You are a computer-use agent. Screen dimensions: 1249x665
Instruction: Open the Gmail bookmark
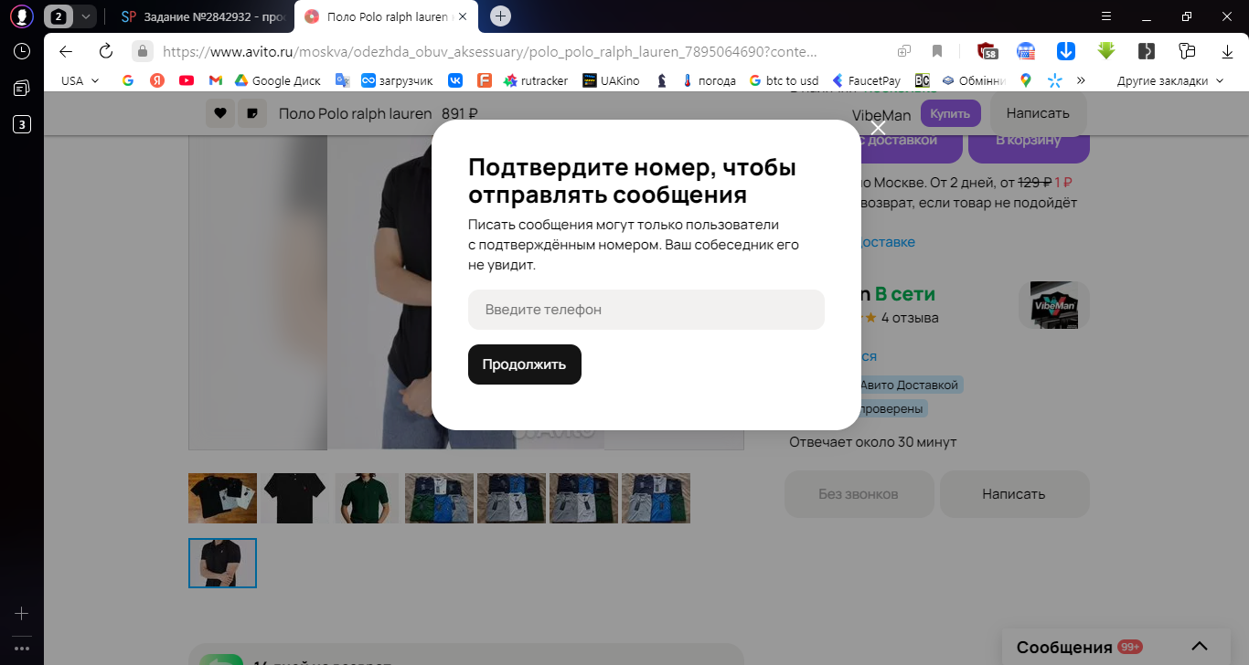tap(216, 80)
